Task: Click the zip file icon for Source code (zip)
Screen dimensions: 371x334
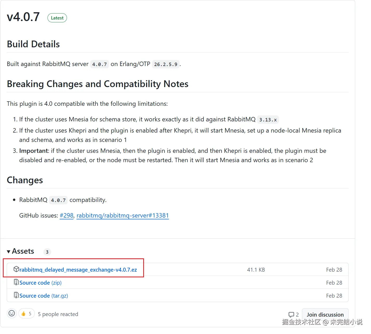Action: [16, 282]
